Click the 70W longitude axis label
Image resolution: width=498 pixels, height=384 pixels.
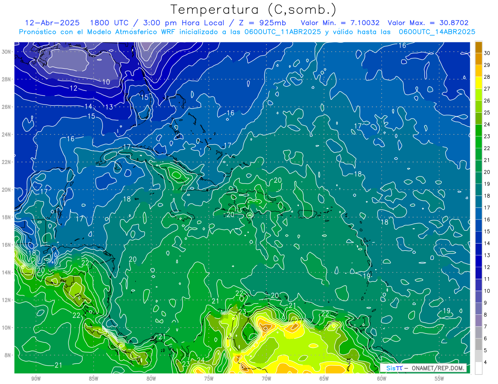(266, 379)
